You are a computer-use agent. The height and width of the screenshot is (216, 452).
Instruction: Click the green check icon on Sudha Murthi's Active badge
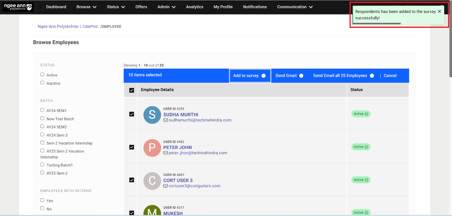coord(367,114)
